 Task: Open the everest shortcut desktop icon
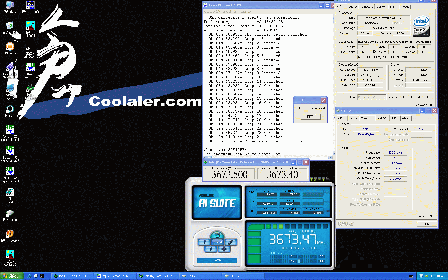pos(10,236)
